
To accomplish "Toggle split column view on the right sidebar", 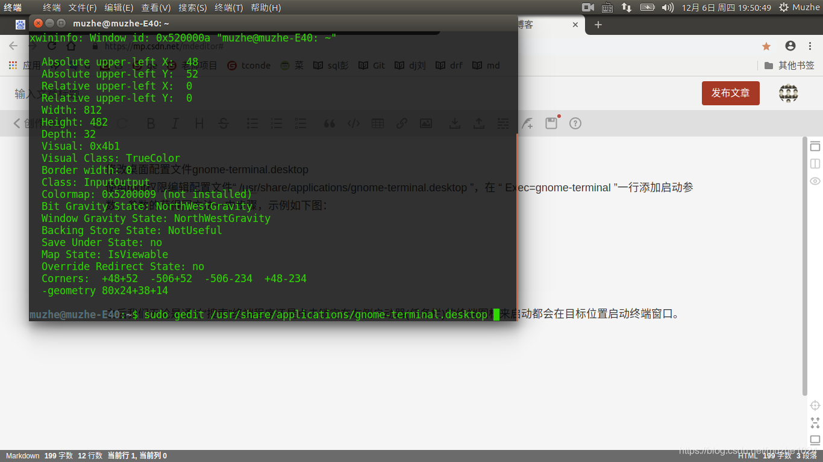I will click(815, 164).
